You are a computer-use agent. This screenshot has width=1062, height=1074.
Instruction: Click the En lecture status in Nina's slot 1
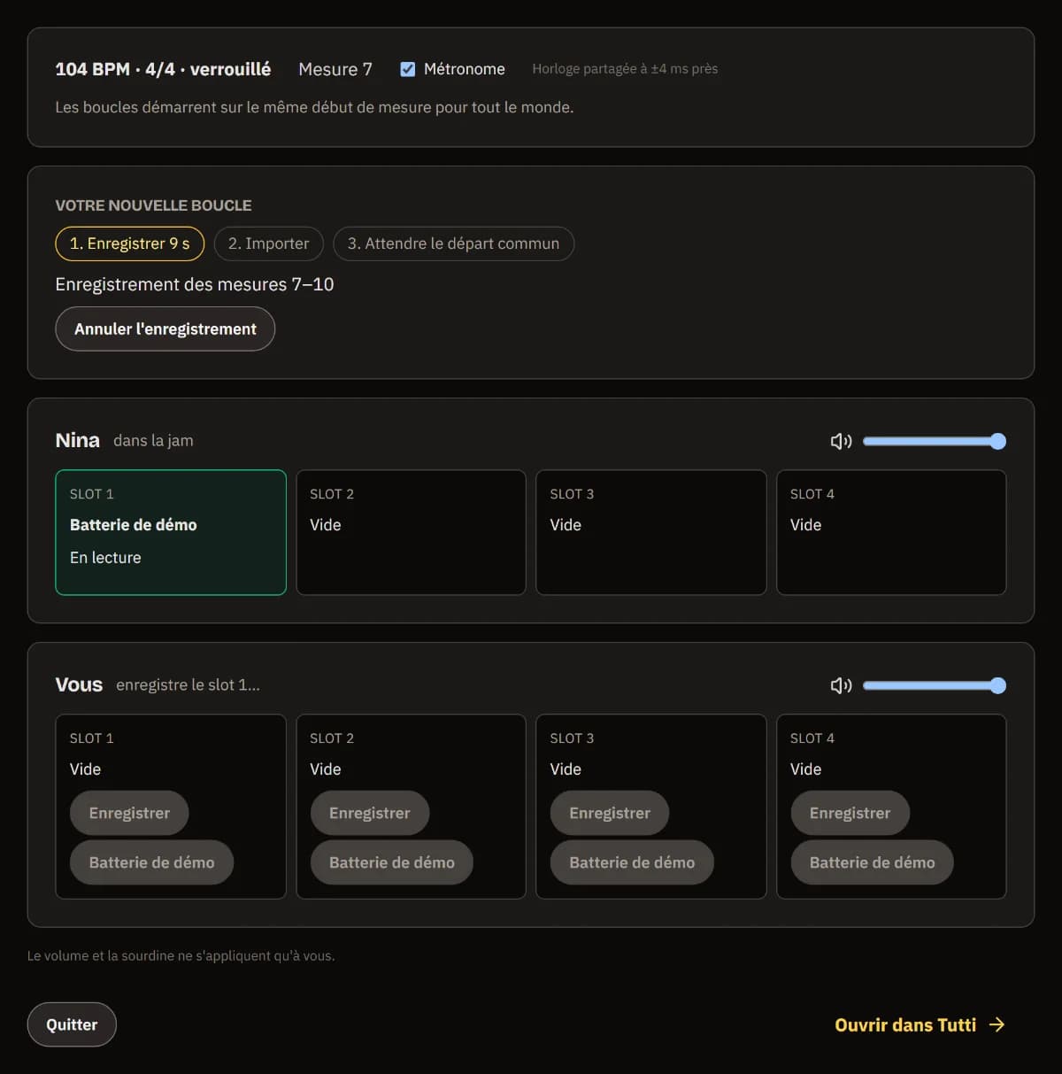click(x=105, y=558)
